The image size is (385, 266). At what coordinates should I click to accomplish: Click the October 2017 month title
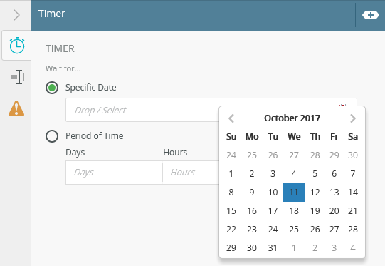pyautogui.click(x=292, y=118)
